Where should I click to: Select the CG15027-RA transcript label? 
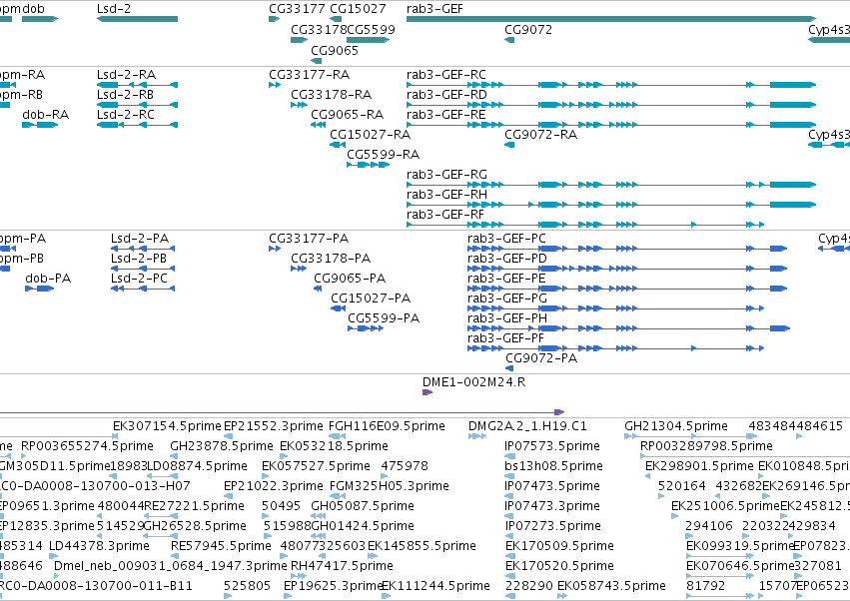(371, 135)
